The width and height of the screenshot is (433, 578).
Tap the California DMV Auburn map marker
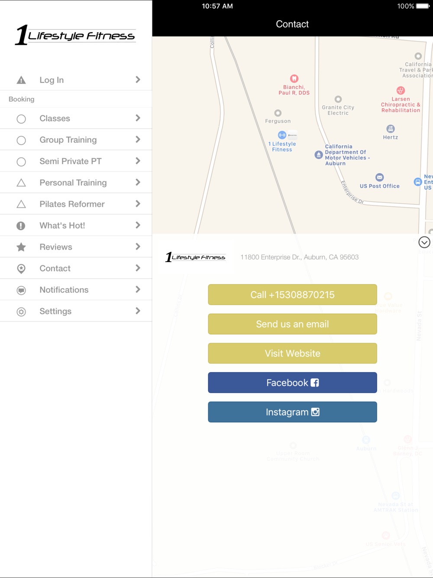point(319,155)
